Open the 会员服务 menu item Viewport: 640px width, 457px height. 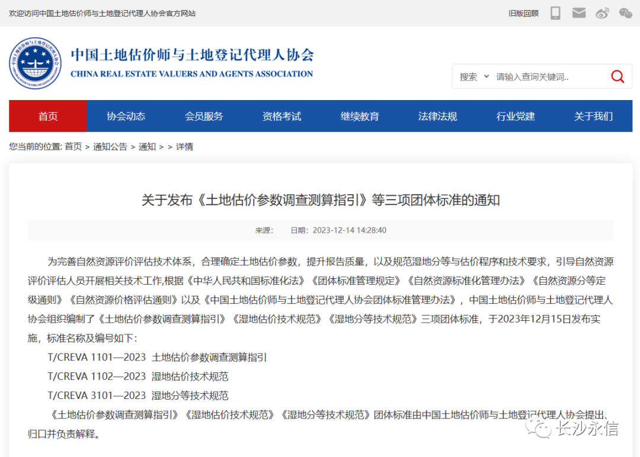[204, 116]
